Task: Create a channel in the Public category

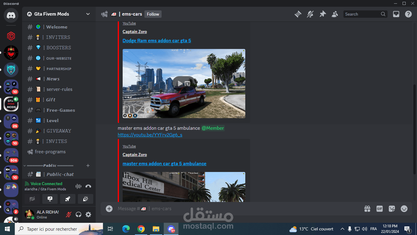Action: tap(88, 166)
